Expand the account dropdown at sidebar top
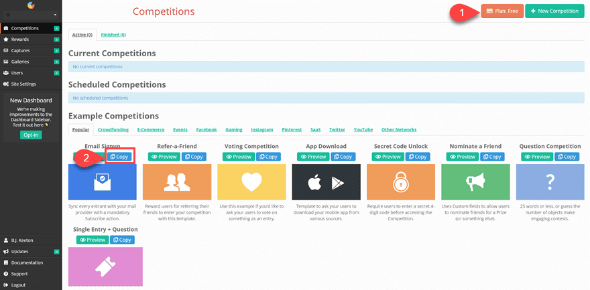This screenshot has width=590, height=290. [x=31, y=14]
